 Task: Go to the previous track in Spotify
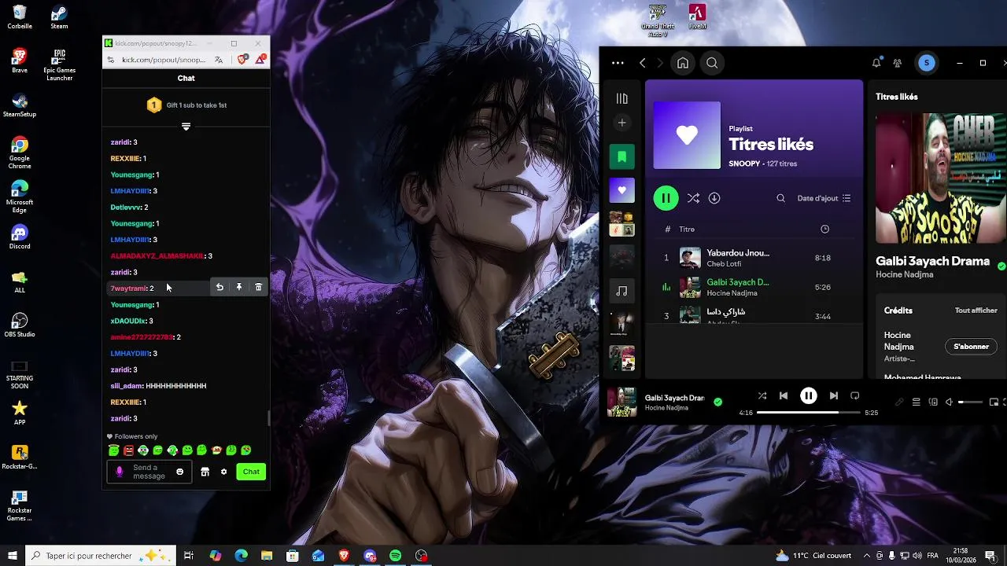tap(784, 396)
